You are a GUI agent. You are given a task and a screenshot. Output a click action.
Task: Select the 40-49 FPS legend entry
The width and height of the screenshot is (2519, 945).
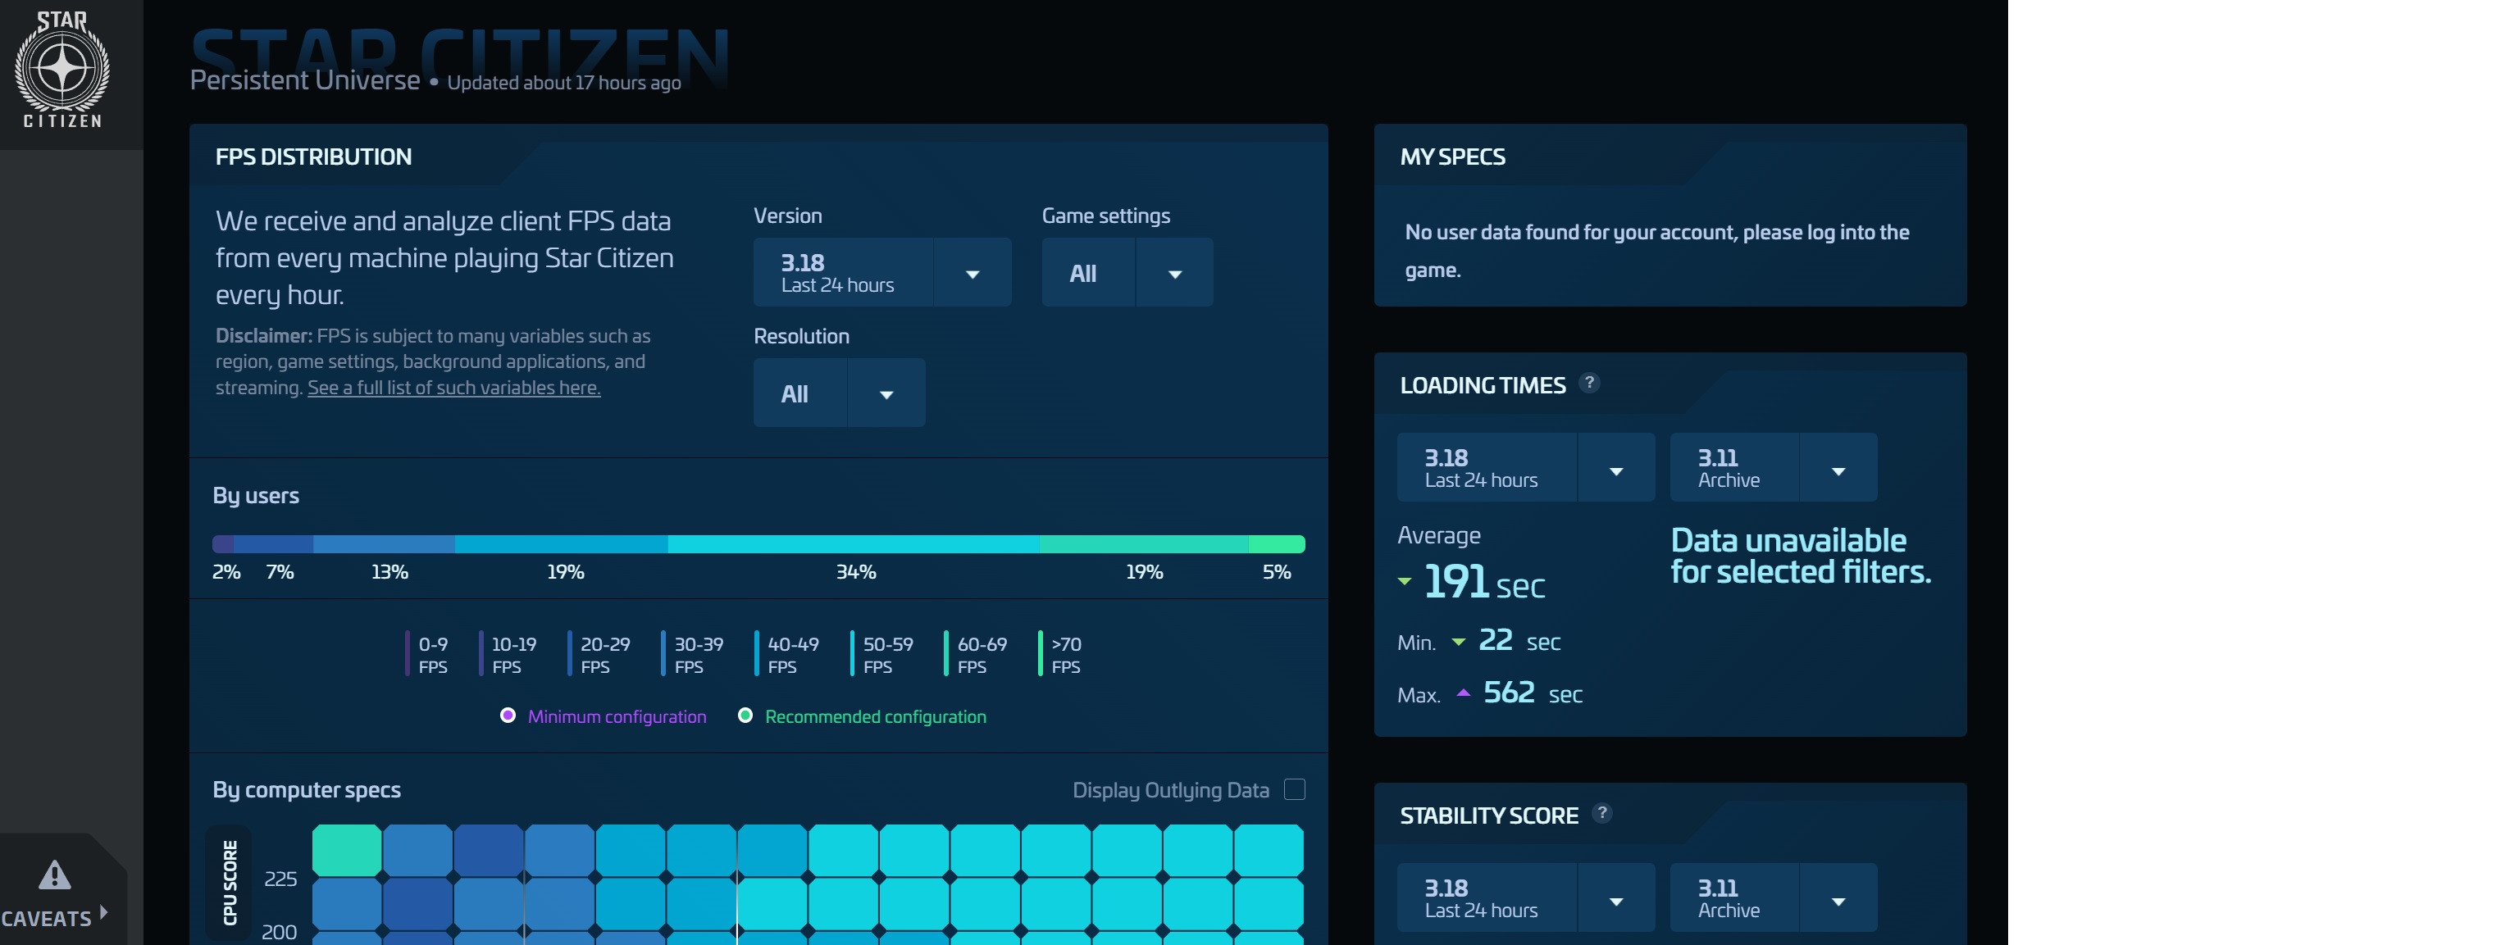point(792,655)
